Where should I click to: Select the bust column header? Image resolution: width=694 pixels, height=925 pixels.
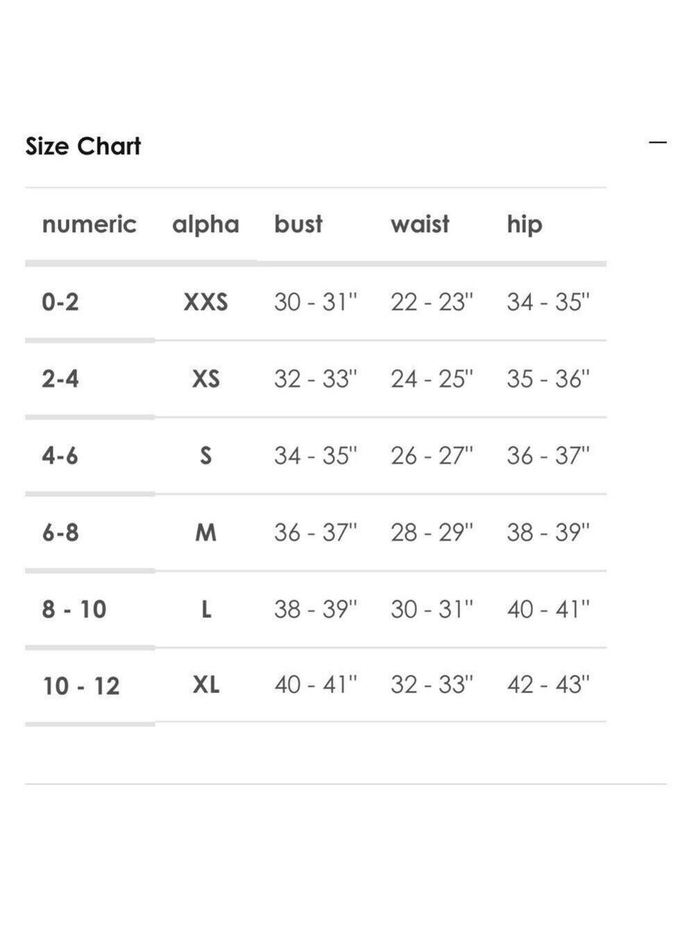298,224
